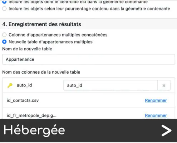The image size is (177, 143).
Task: Click the auto_id column rename text box
Action: (x=110, y=85)
